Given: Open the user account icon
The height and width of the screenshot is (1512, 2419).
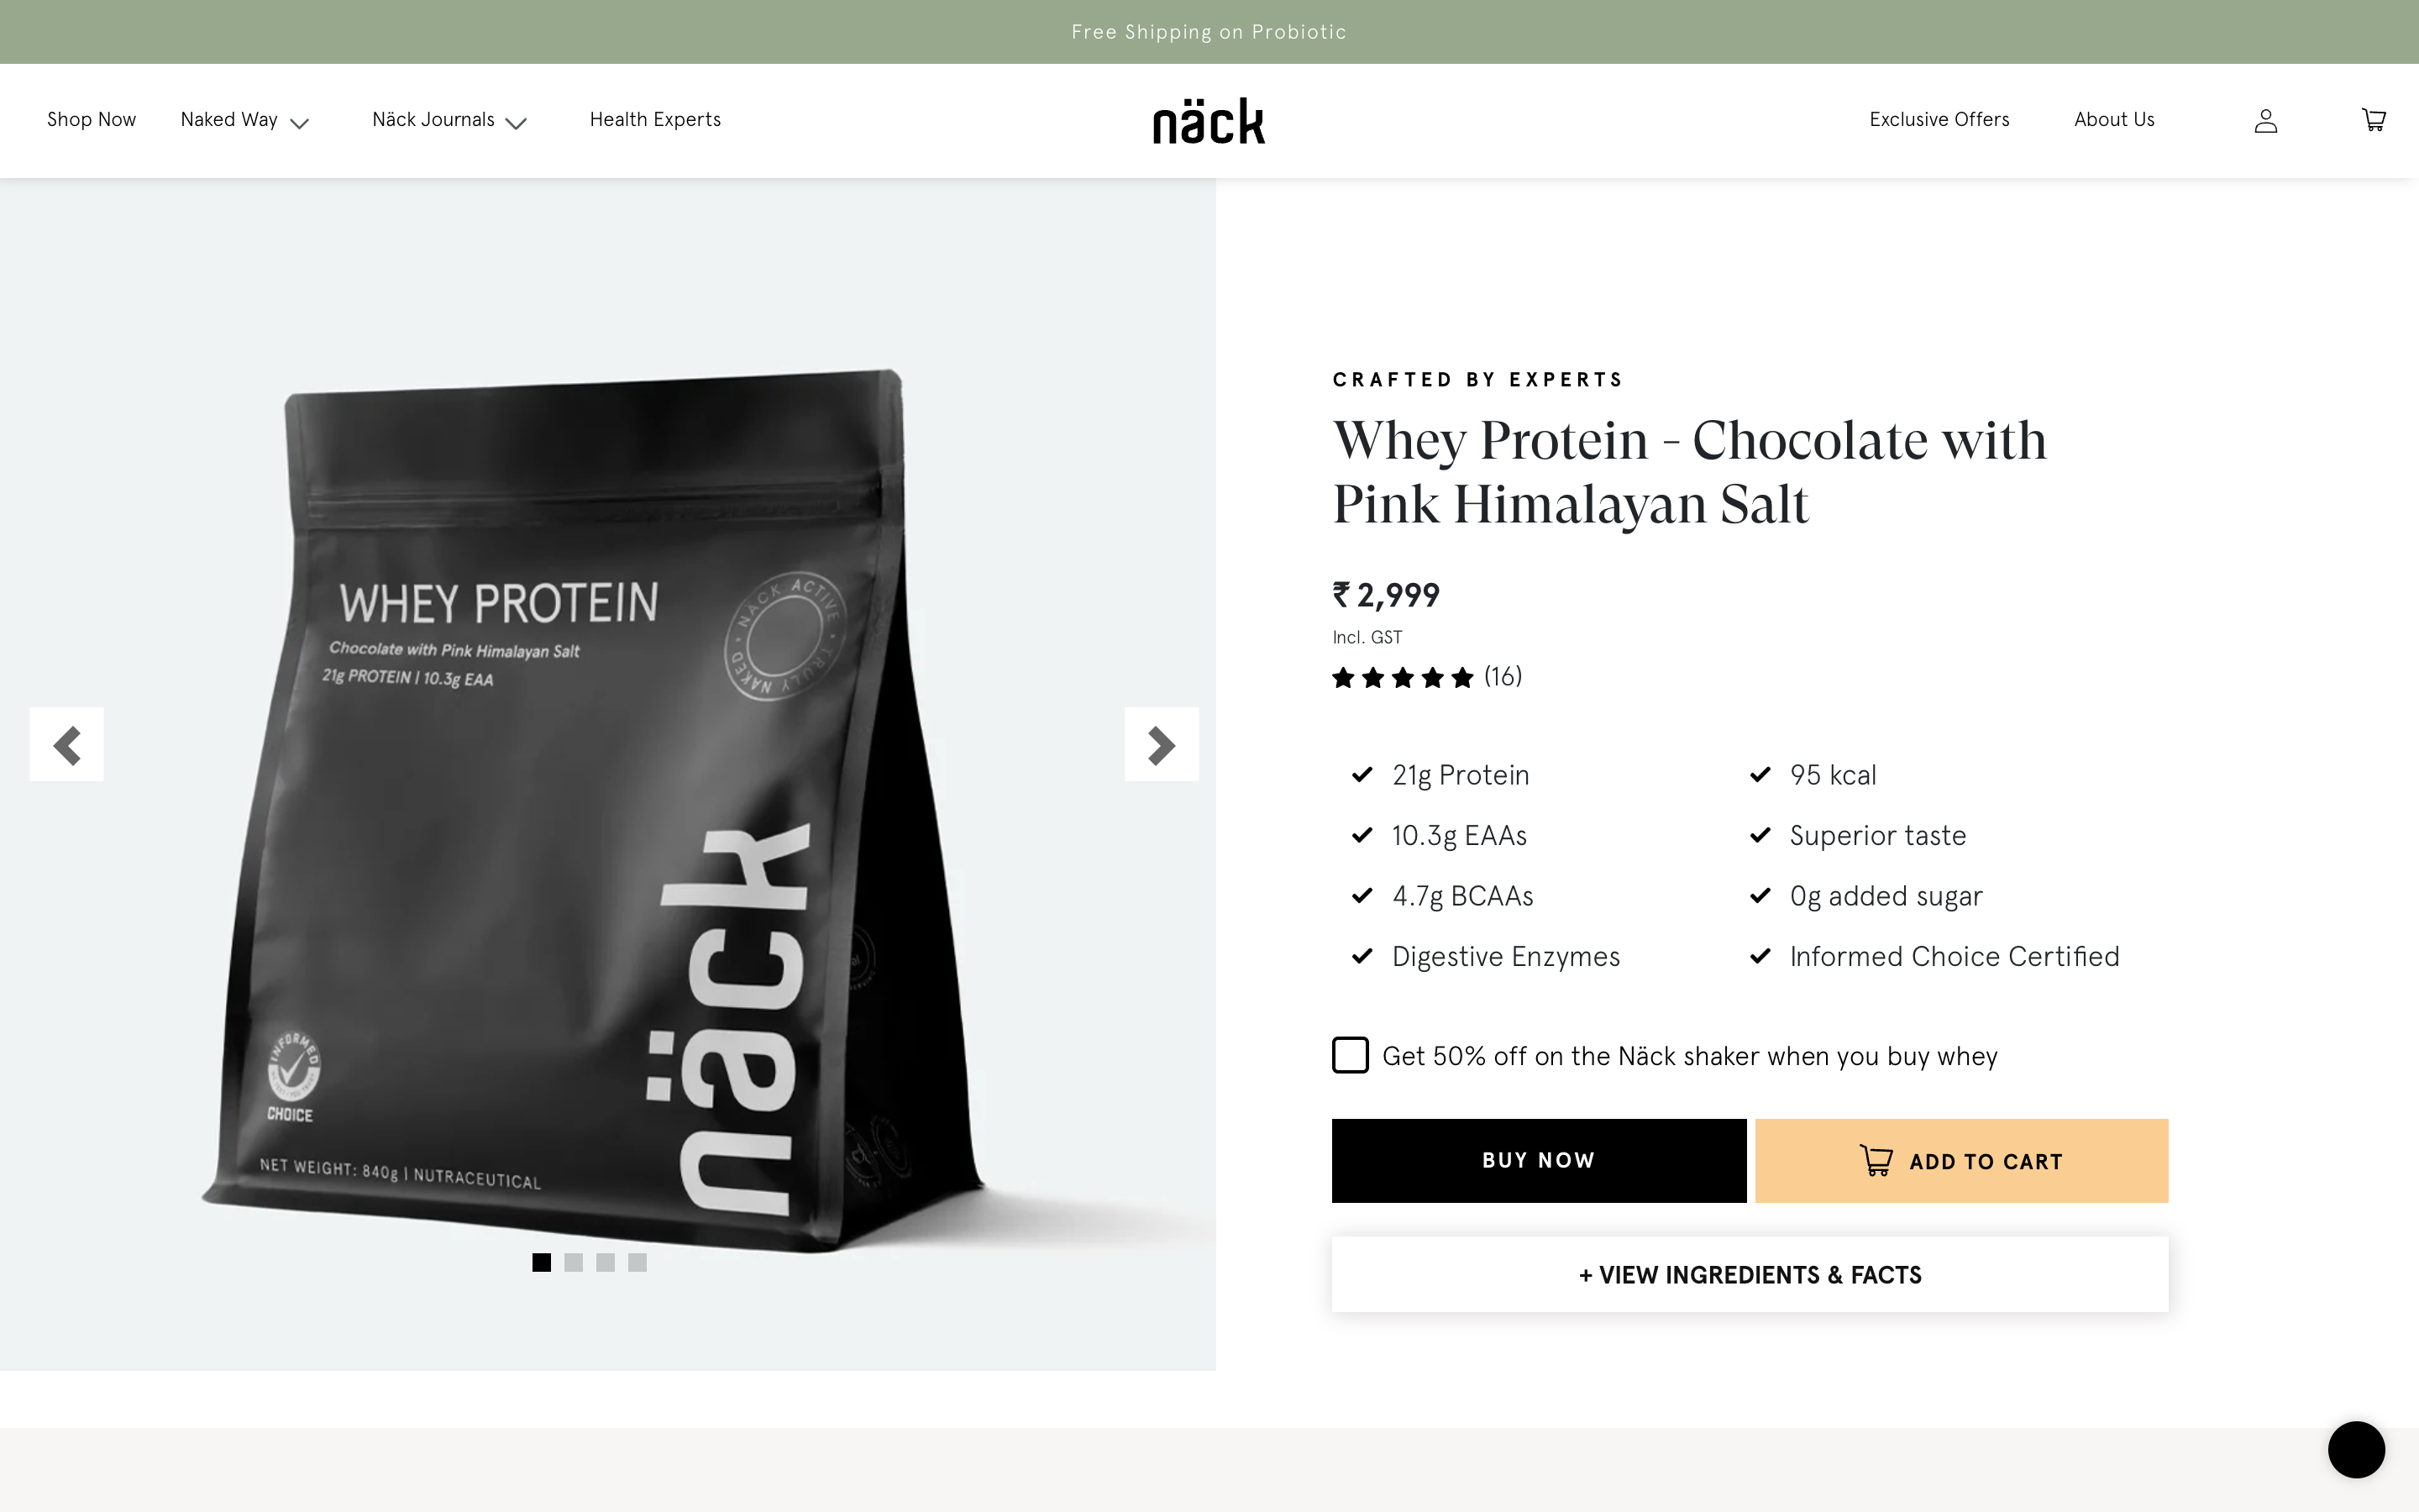Looking at the screenshot, I should 2265,121.
